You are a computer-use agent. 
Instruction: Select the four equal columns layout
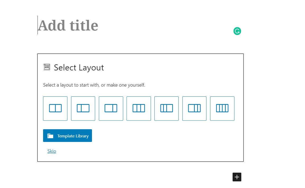[x=222, y=108]
